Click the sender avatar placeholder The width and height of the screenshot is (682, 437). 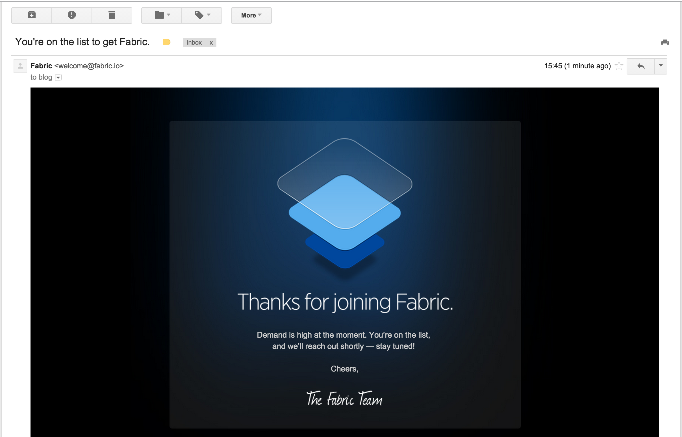point(20,66)
